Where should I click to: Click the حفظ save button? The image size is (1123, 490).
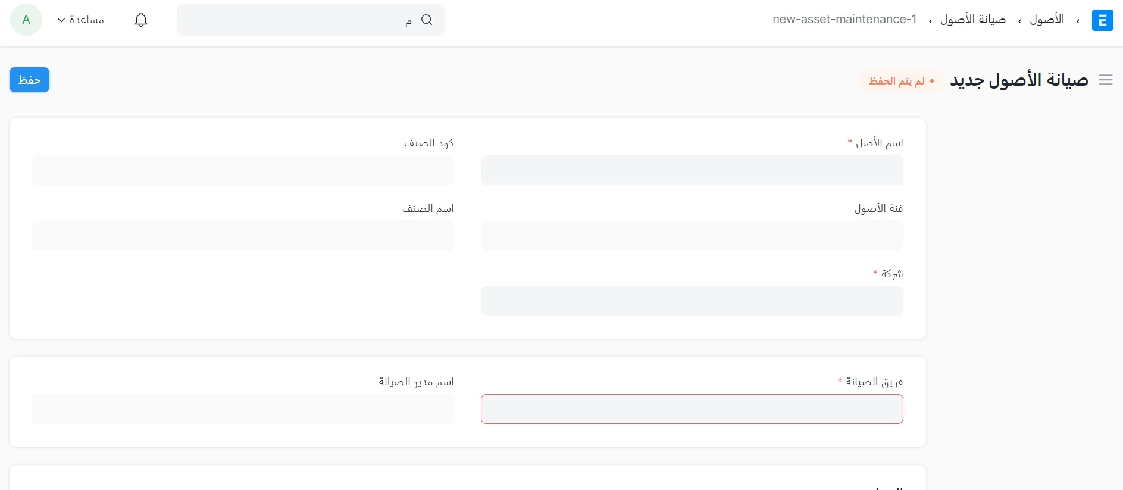[29, 80]
